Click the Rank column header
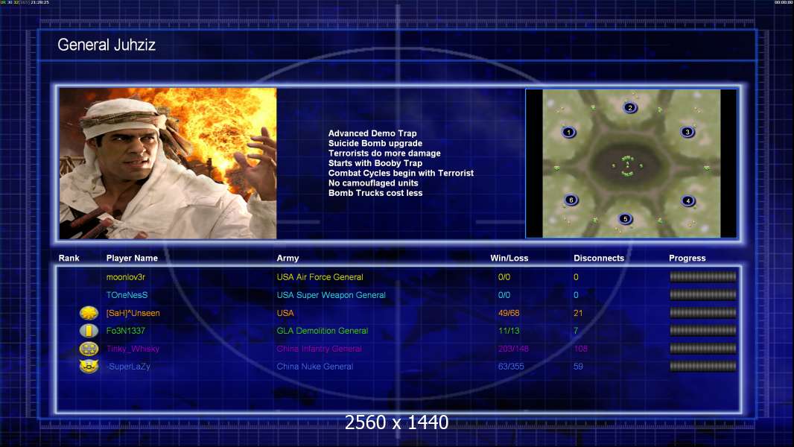Image resolution: width=794 pixels, height=447 pixels. click(x=69, y=259)
